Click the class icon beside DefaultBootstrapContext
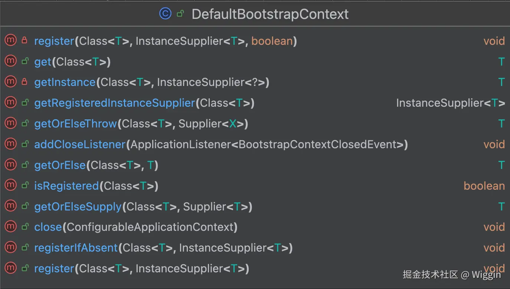 (165, 14)
